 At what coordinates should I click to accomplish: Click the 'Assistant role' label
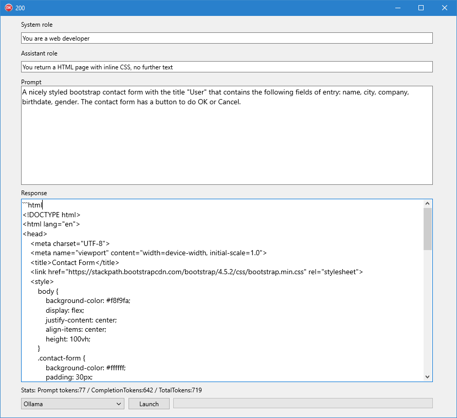click(39, 53)
